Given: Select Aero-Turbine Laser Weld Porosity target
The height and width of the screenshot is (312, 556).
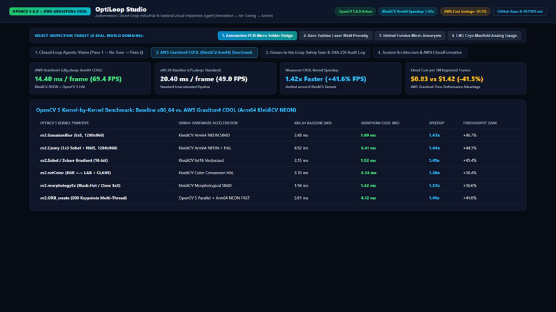Looking at the screenshot, I should pos(335,35).
